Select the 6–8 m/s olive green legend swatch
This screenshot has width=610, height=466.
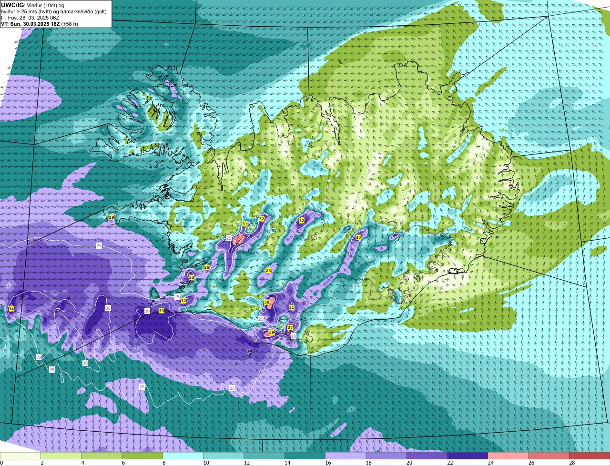(x=142, y=456)
